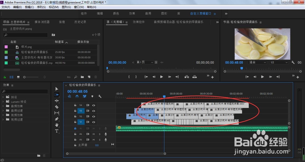305x162 pixels.
Task: Add marker in timeline header
Action: [x=92, y=96]
